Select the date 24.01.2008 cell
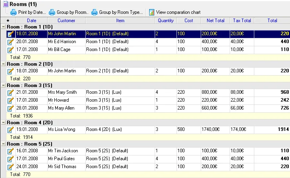Screen dimensions: 290x178 (x=31, y=167)
